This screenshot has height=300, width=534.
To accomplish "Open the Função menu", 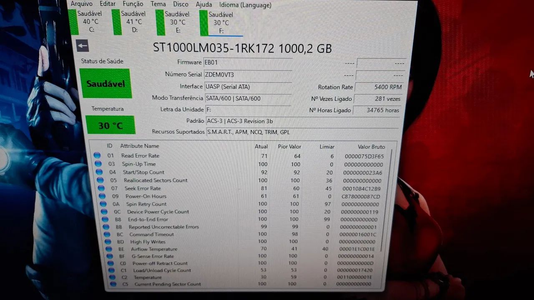I will pos(133,4).
